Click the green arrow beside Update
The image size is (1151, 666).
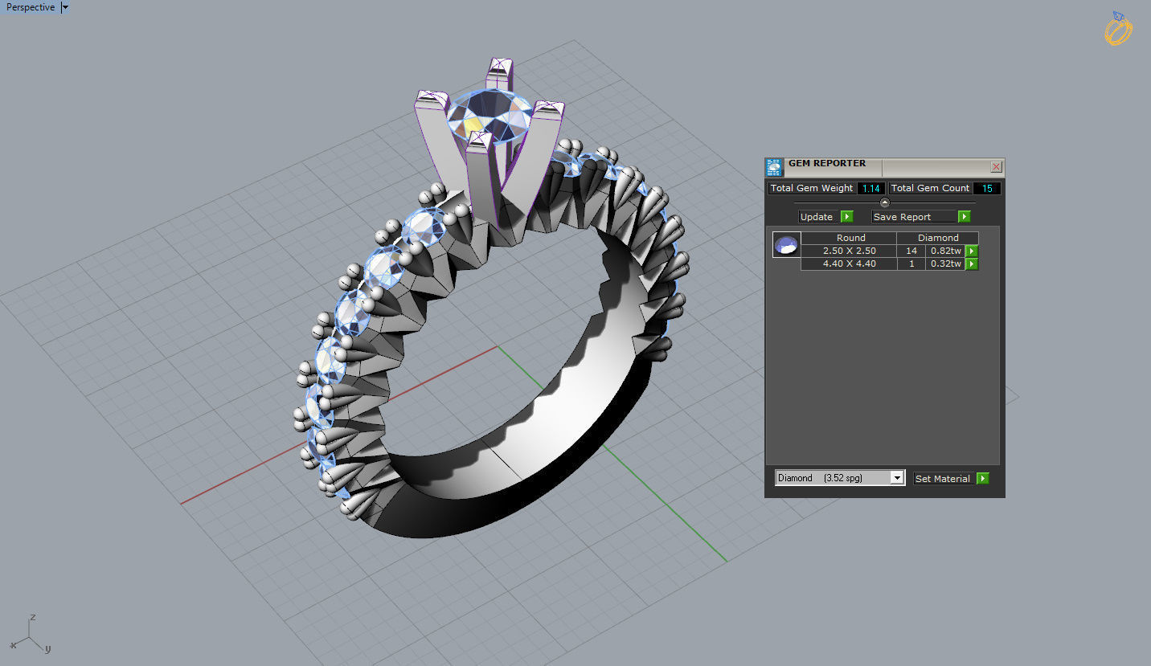pos(846,217)
